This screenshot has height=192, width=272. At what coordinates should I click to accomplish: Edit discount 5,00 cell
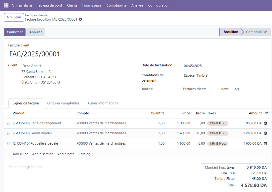pos(202,123)
